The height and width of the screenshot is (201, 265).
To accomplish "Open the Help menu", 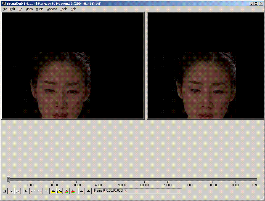I will [x=73, y=9].
